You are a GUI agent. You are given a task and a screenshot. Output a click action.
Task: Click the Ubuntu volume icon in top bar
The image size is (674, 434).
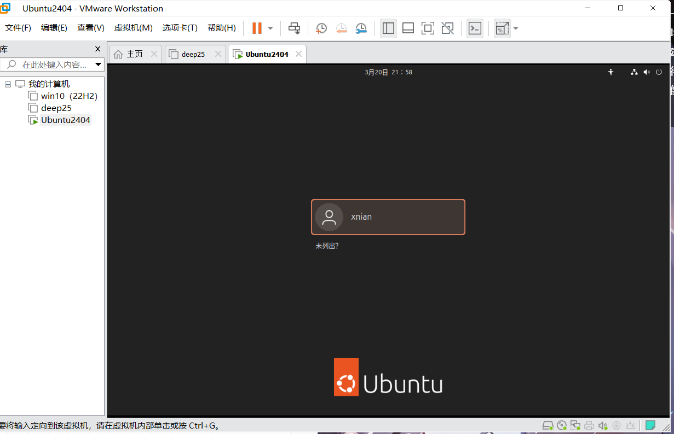(x=647, y=72)
